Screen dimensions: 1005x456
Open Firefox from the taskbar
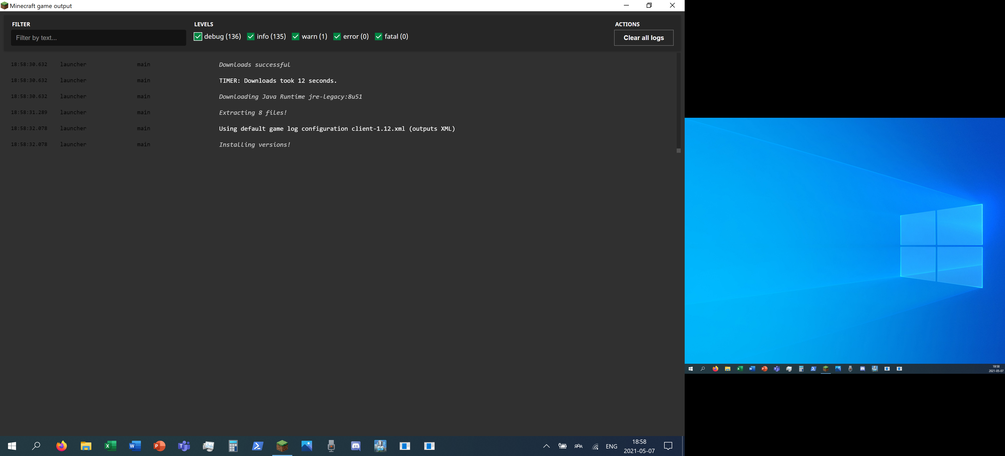point(61,446)
